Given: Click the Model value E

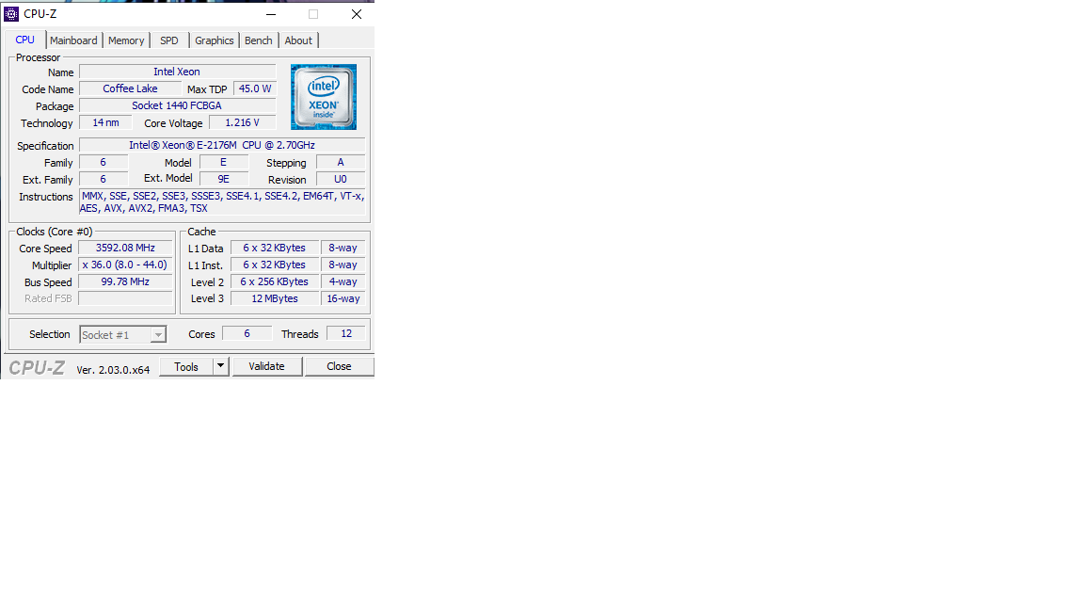Looking at the screenshot, I should pyautogui.click(x=223, y=162).
